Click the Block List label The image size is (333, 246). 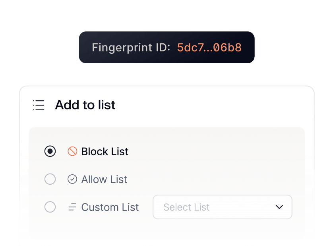click(x=105, y=152)
